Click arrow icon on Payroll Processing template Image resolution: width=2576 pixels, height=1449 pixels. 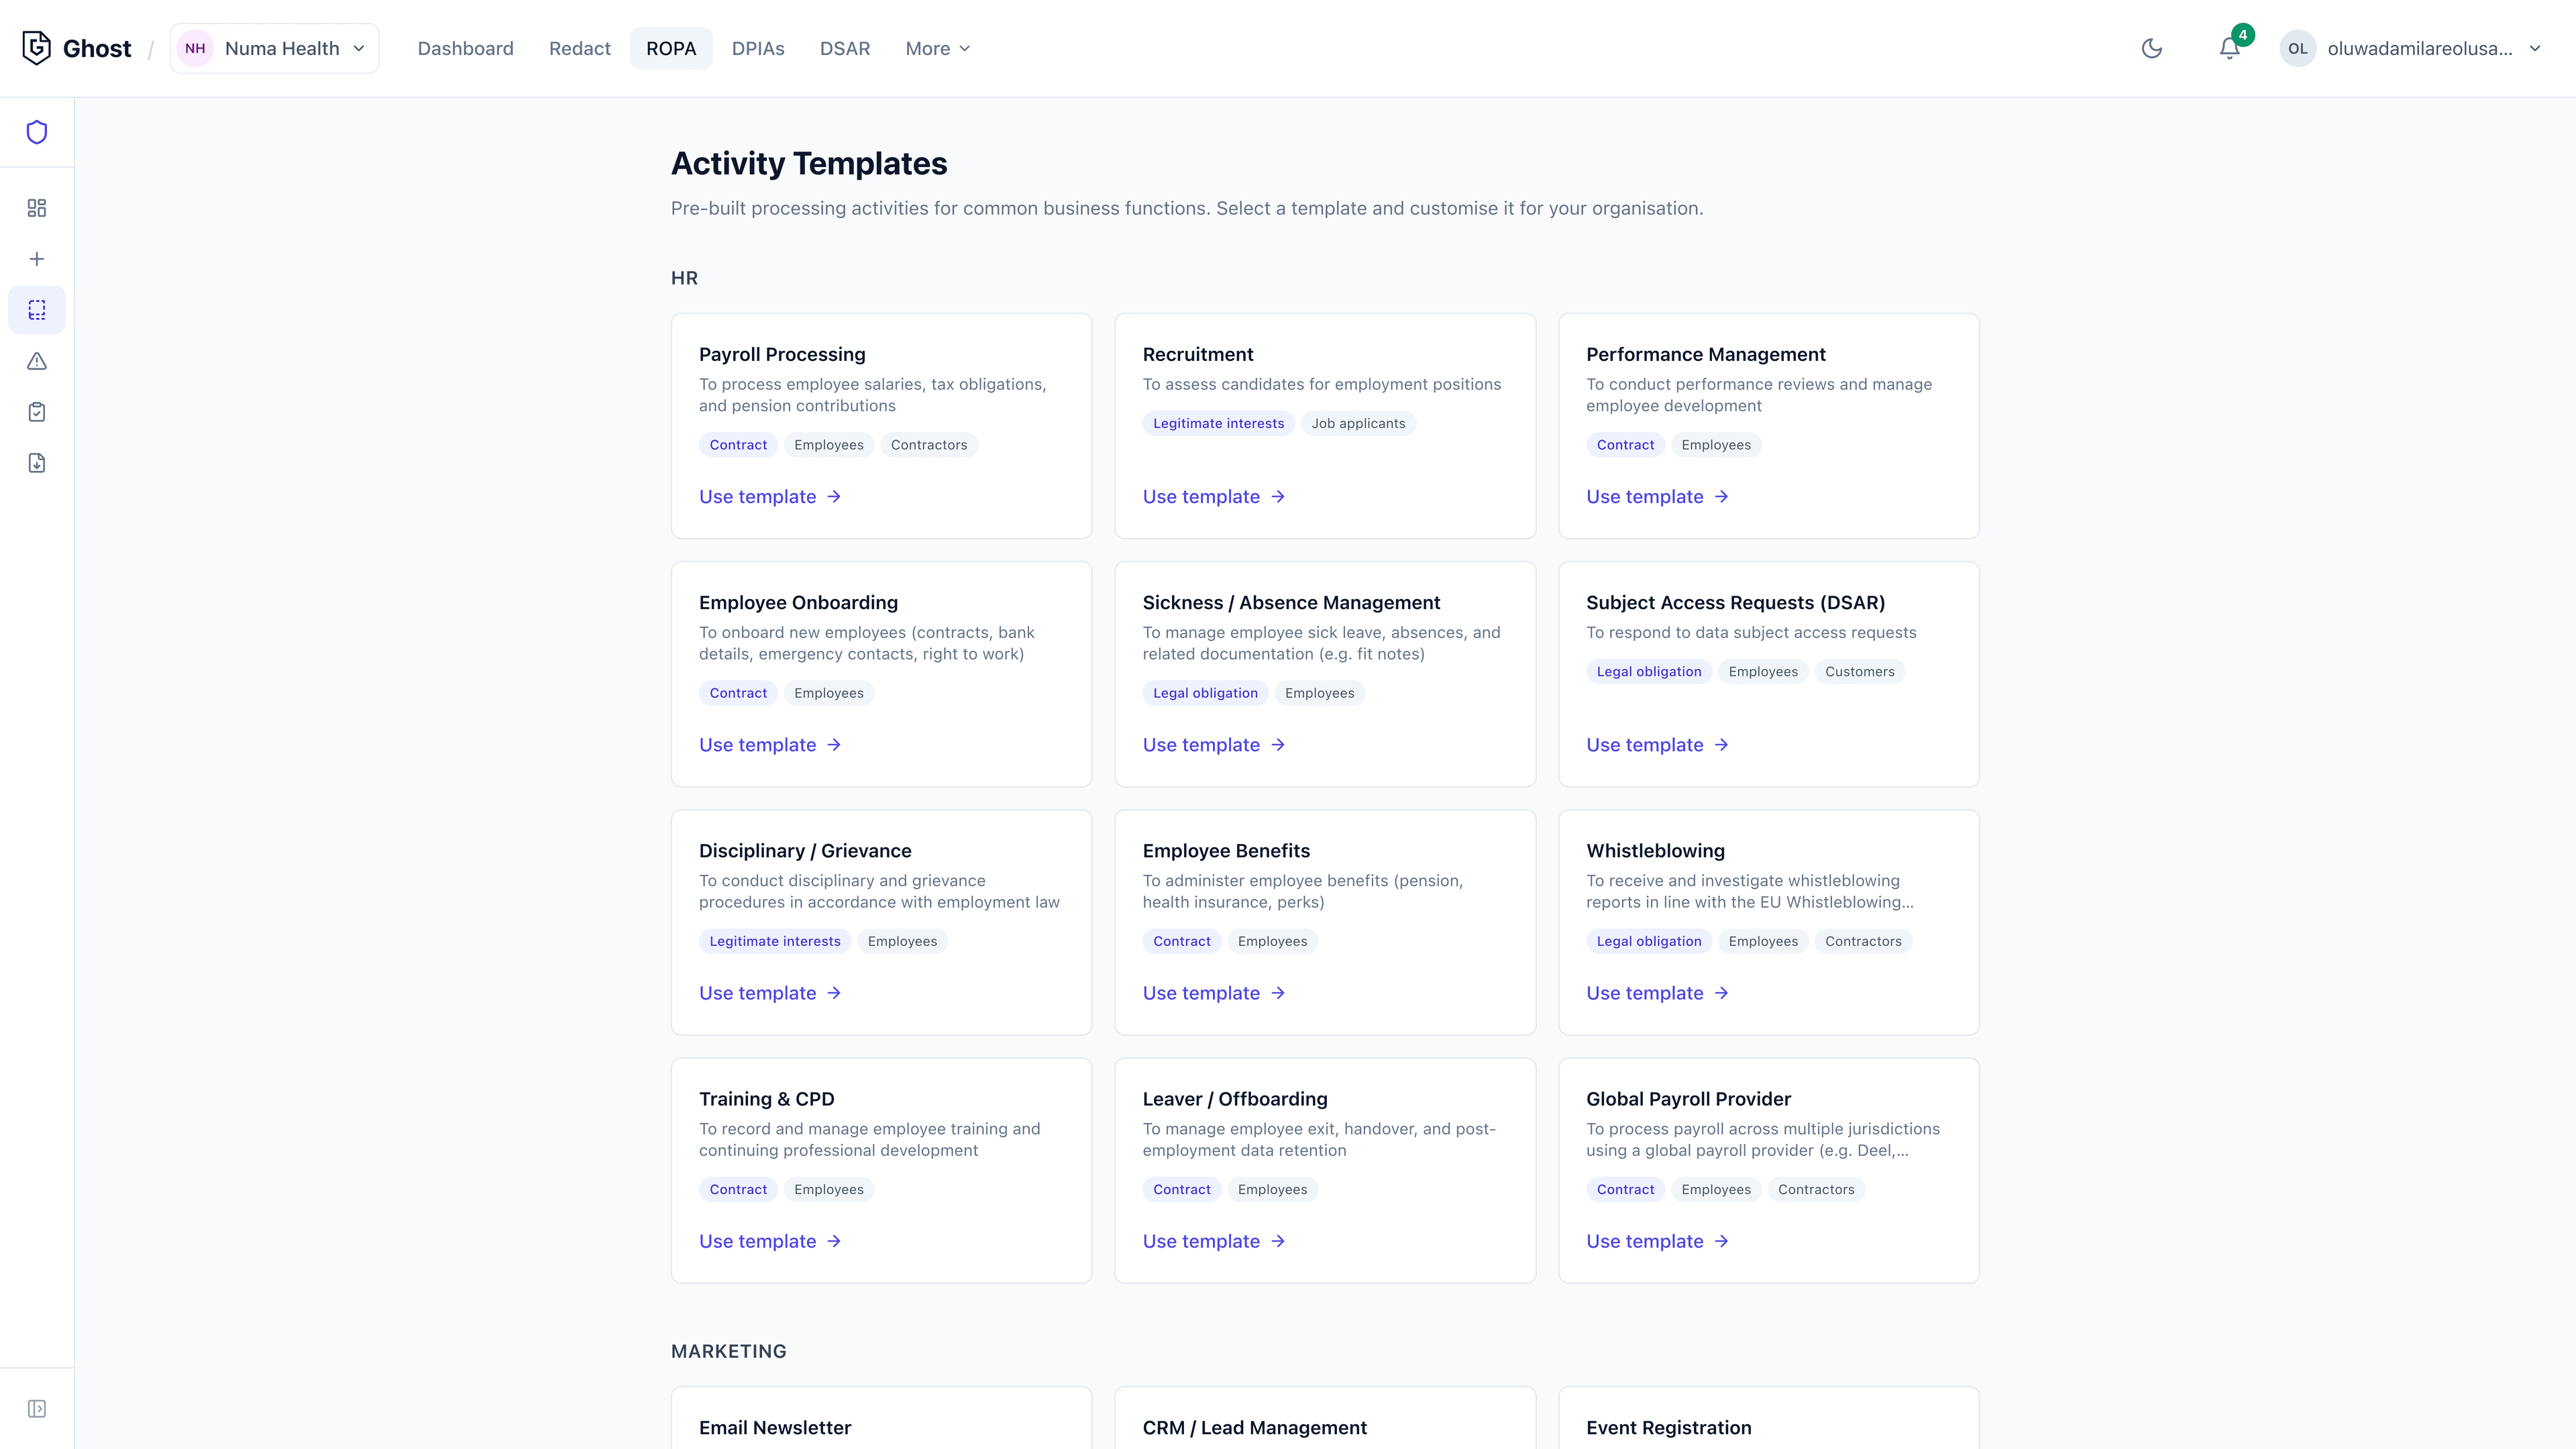coord(834,497)
